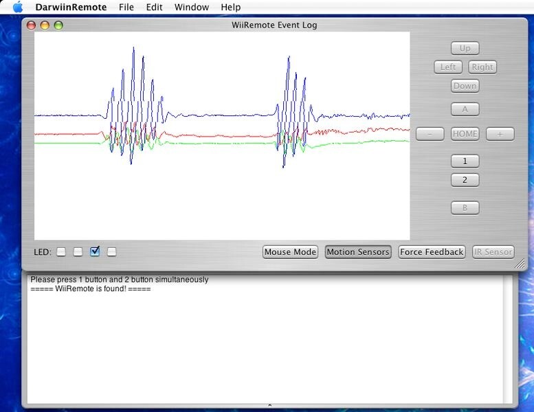Activate Force Feedback
Image resolution: width=534 pixels, height=412 pixels.
coord(432,252)
